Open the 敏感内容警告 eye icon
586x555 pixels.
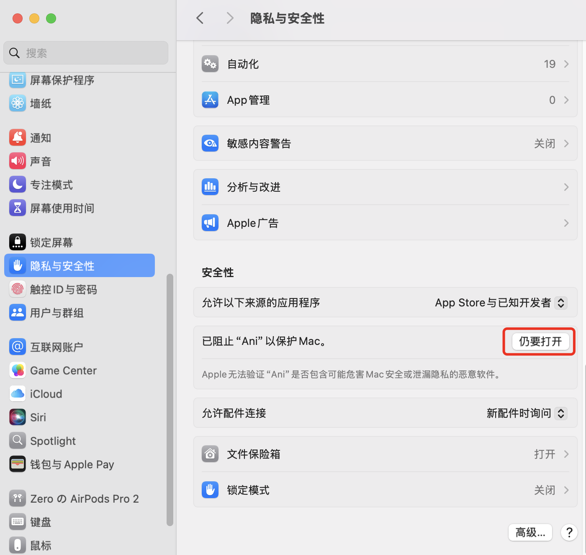[x=210, y=144]
